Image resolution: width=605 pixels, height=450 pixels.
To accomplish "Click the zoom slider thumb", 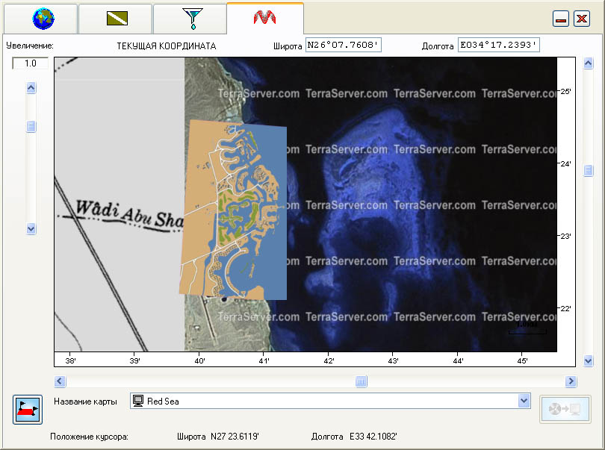I will pyautogui.click(x=31, y=126).
